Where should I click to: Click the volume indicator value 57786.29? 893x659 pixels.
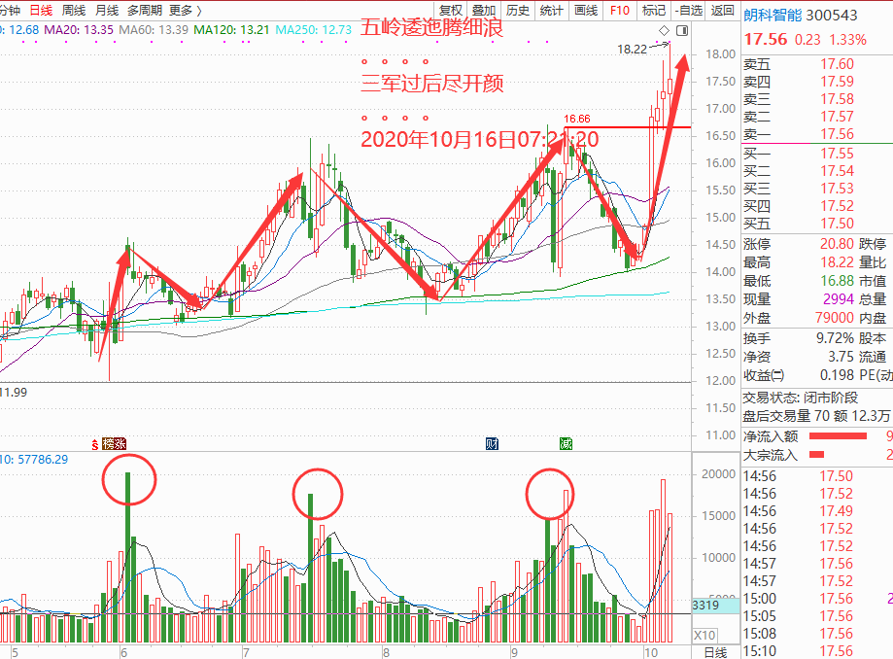(43, 459)
